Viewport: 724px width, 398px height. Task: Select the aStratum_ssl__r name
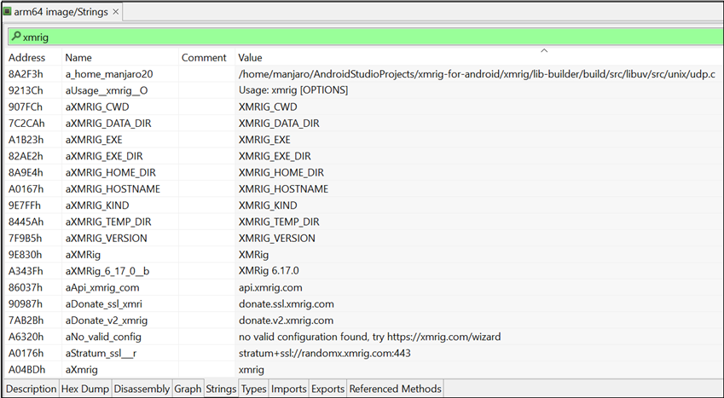coord(101,353)
